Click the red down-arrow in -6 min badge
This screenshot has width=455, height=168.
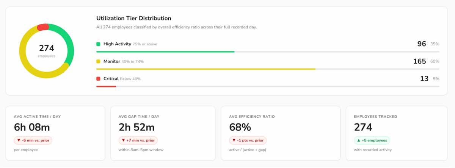coord(18,140)
